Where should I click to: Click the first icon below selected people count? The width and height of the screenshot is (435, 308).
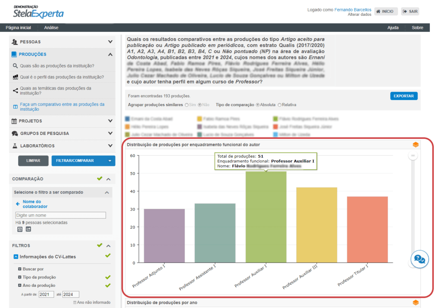pyautogui.click(x=20, y=230)
